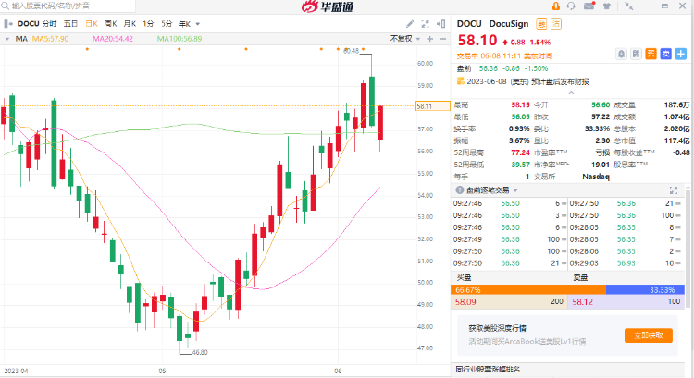Open the 盘前逐笔交易 dropdown arrow
Viewport: 694px width, 378px height.
click(515, 190)
